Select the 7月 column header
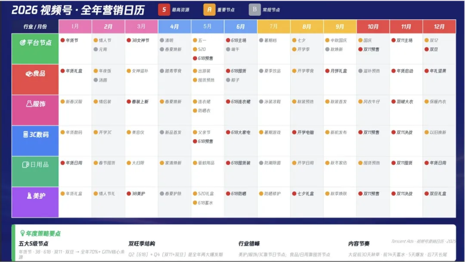The image size is (465, 262). pyautogui.click(x=274, y=26)
